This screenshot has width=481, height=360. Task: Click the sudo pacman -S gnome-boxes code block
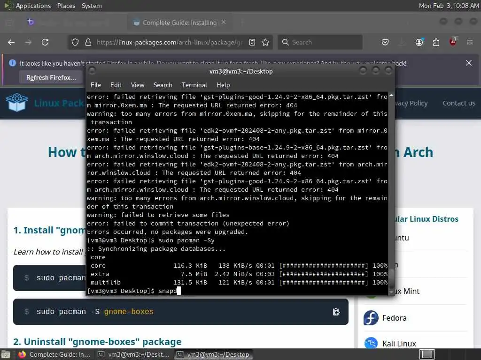(x=181, y=312)
